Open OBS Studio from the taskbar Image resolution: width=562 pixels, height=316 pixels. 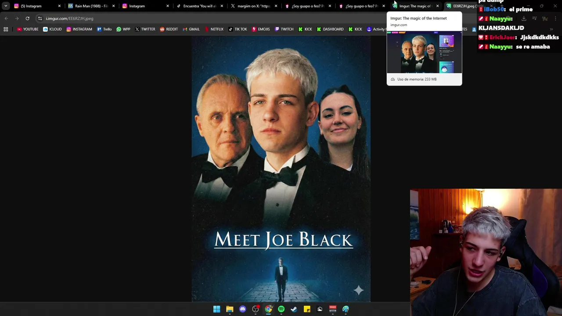coord(256,309)
